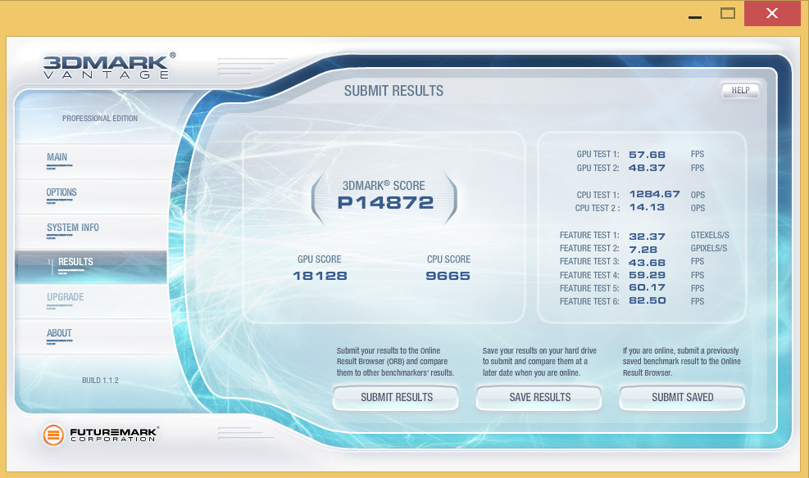The height and width of the screenshot is (478, 809).
Task: Click Feature Test 3 value 43.68
Action: click(x=647, y=263)
